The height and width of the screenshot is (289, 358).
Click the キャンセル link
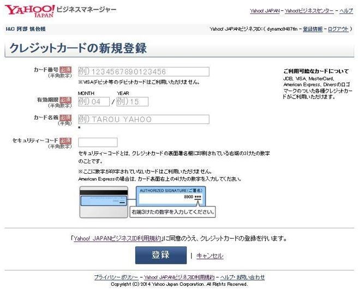click(210, 256)
